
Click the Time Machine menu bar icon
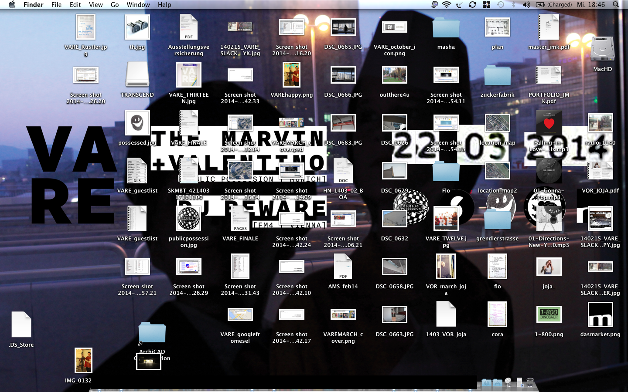[501, 5]
